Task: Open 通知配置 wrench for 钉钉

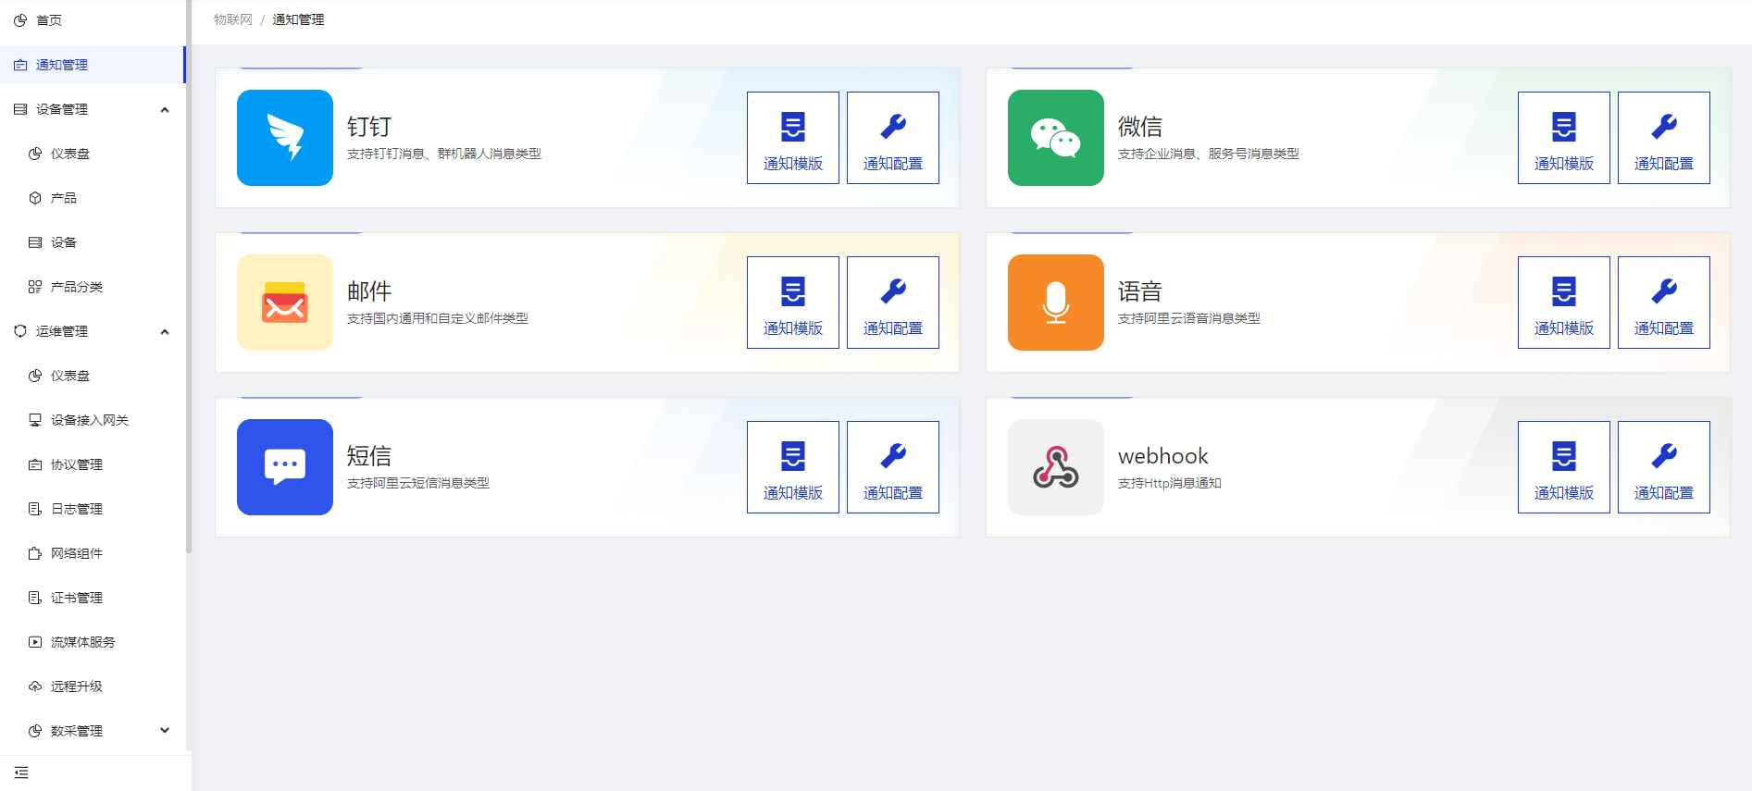Action: 892,138
